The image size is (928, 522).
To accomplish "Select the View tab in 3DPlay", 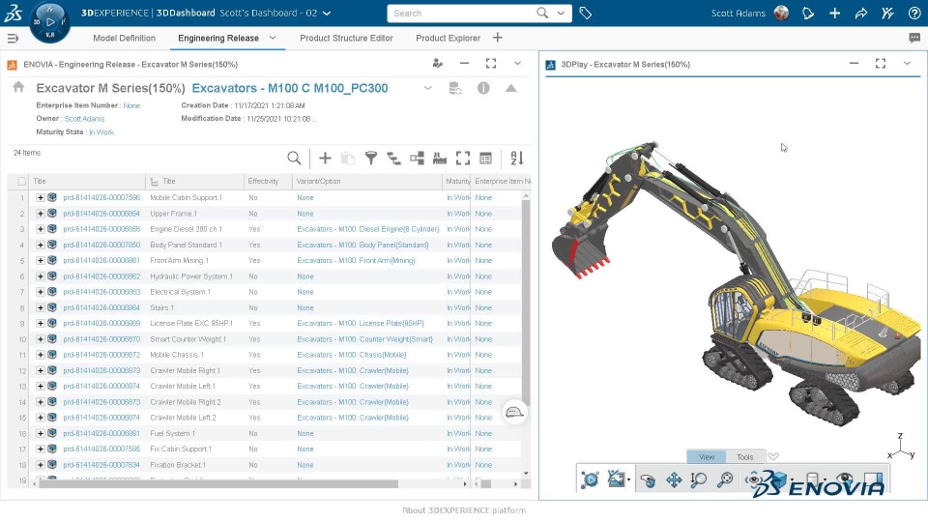I will coord(707,457).
